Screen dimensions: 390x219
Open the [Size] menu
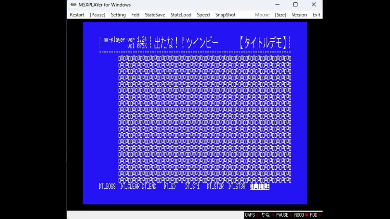(280, 15)
